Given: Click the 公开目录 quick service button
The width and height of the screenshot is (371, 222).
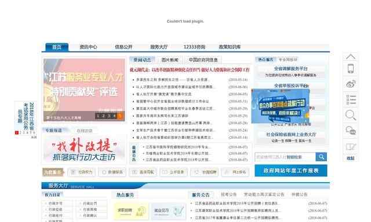Looking at the screenshot, I should tap(174, 172).
